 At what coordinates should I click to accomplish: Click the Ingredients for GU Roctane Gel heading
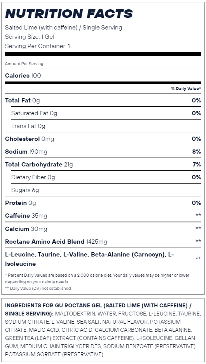tap(98, 309)
